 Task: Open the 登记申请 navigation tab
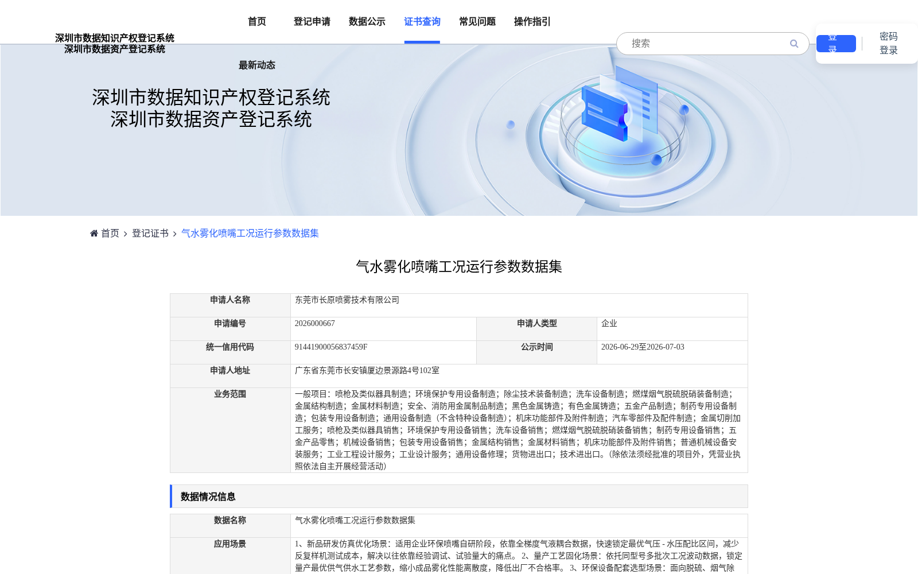(312, 22)
